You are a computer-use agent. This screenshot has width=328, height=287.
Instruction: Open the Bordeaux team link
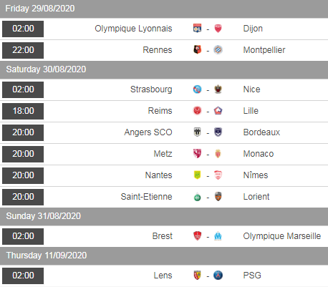click(x=261, y=132)
